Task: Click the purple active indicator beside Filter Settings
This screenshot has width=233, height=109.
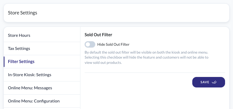Action: pos(4,62)
